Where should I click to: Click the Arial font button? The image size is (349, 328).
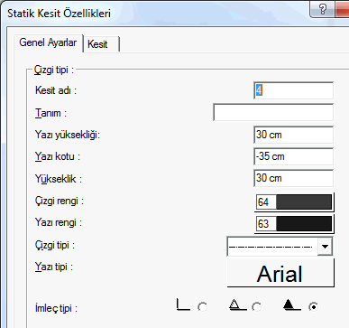[280, 273]
